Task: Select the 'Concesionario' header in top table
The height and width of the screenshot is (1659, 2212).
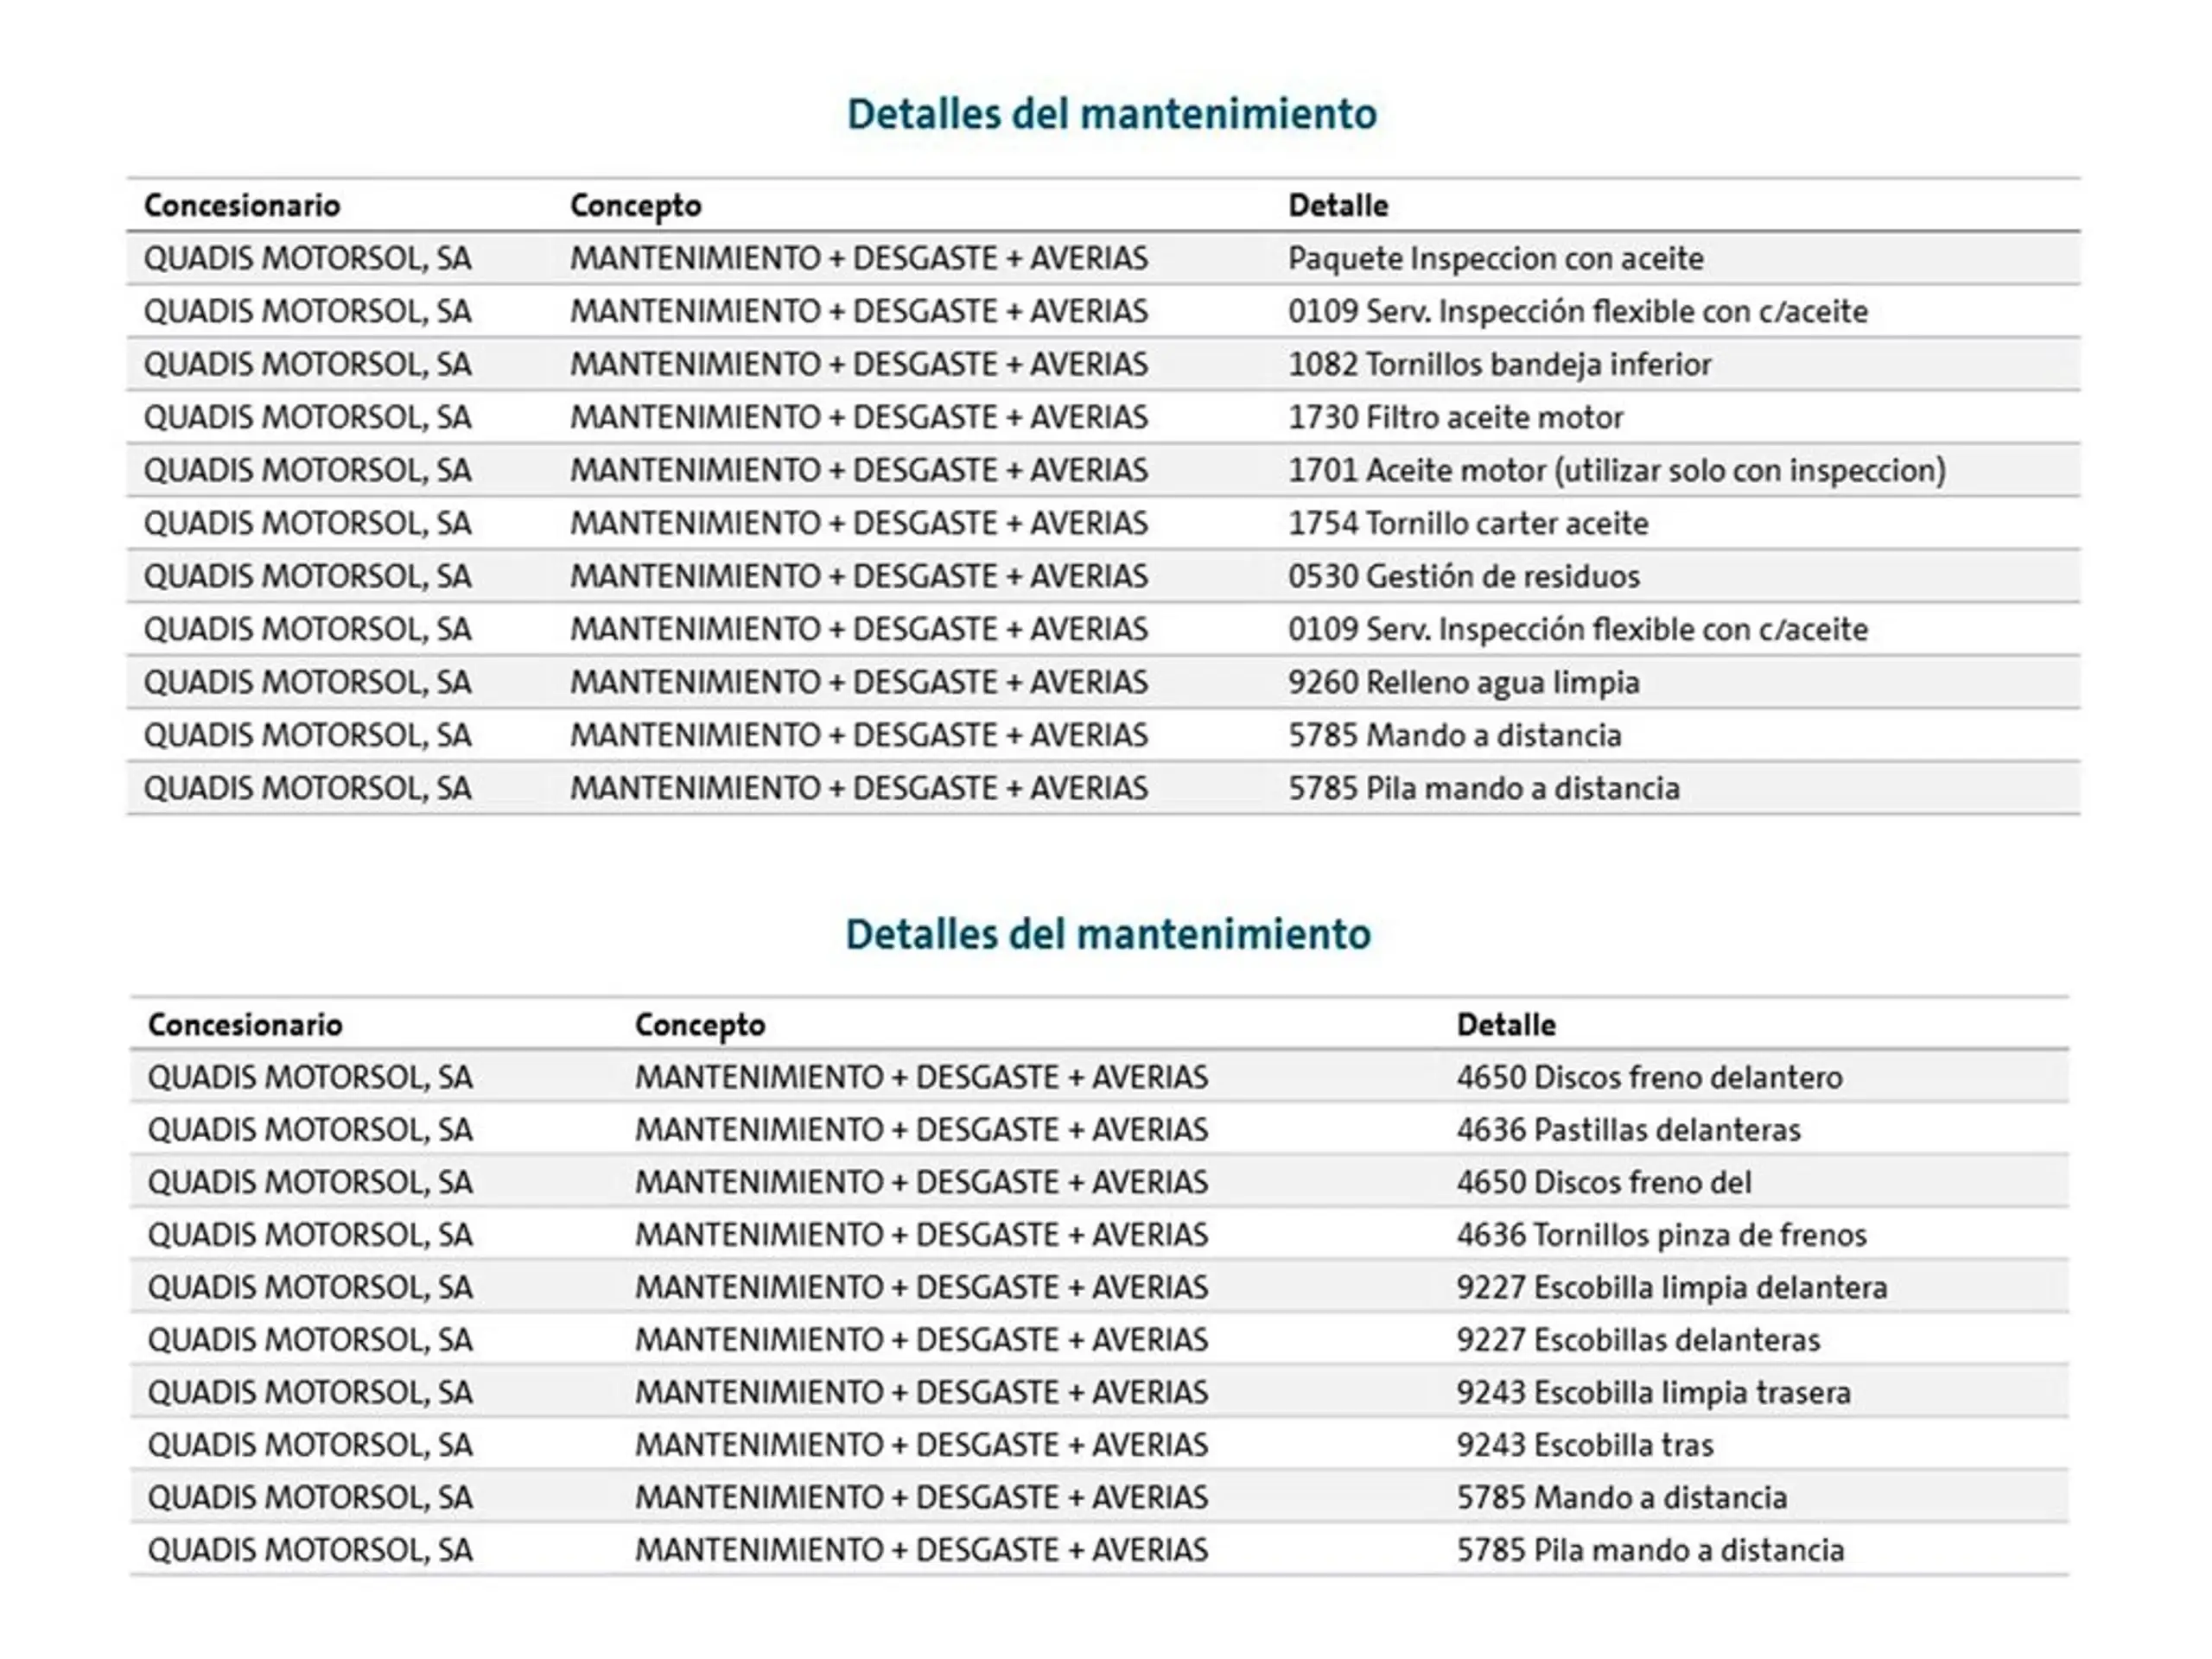Action: [x=242, y=205]
